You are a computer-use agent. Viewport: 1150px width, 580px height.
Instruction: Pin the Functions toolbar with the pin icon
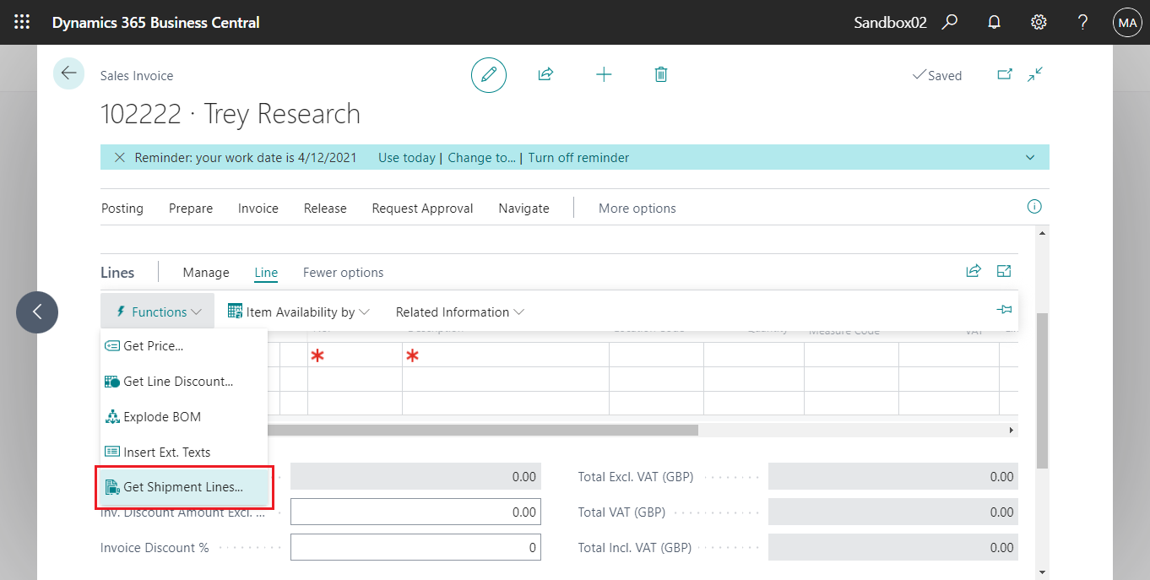[1003, 309]
